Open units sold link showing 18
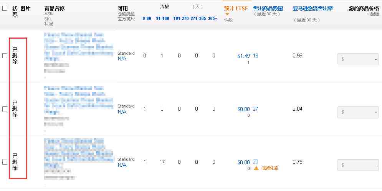Viewport: 382px width, 191px height. click(255, 56)
